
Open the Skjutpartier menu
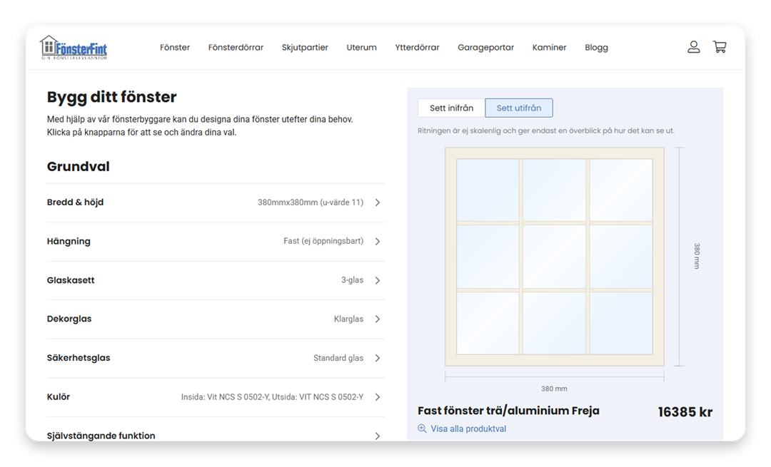(305, 47)
